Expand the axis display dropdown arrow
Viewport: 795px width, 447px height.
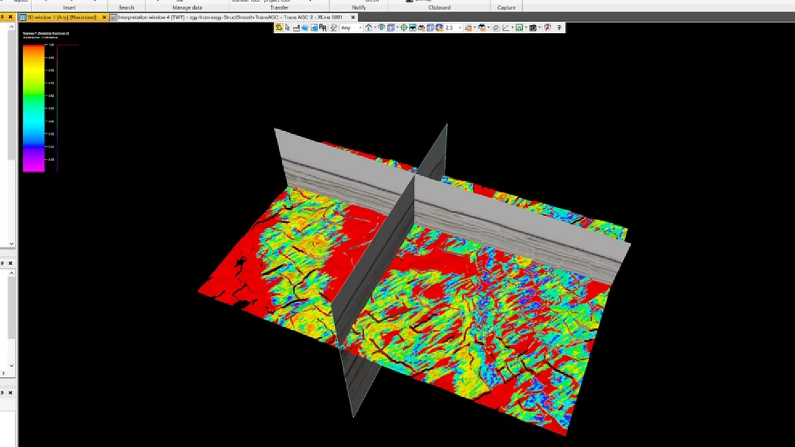512,28
